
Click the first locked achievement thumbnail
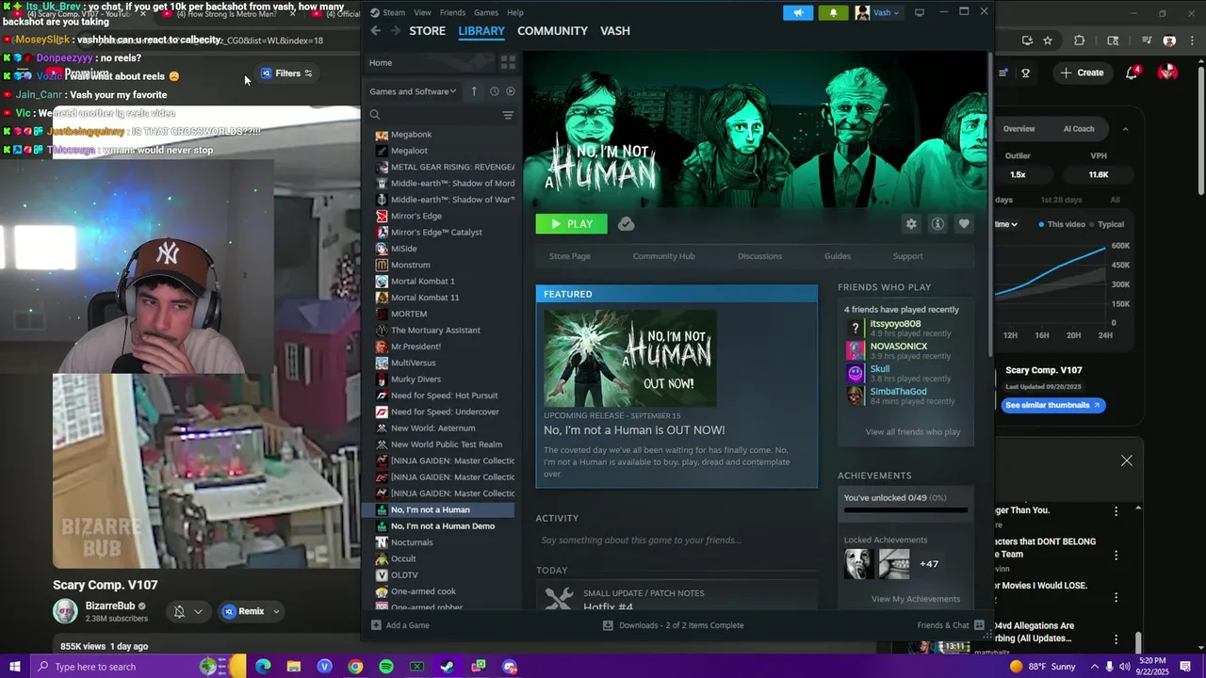point(858,564)
